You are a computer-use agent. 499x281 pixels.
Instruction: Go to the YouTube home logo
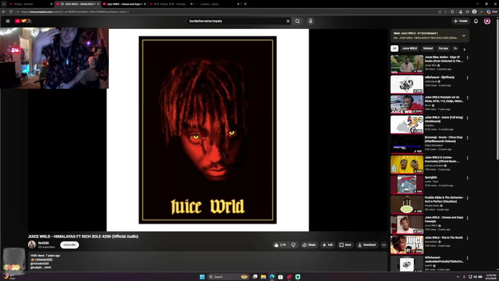point(23,21)
